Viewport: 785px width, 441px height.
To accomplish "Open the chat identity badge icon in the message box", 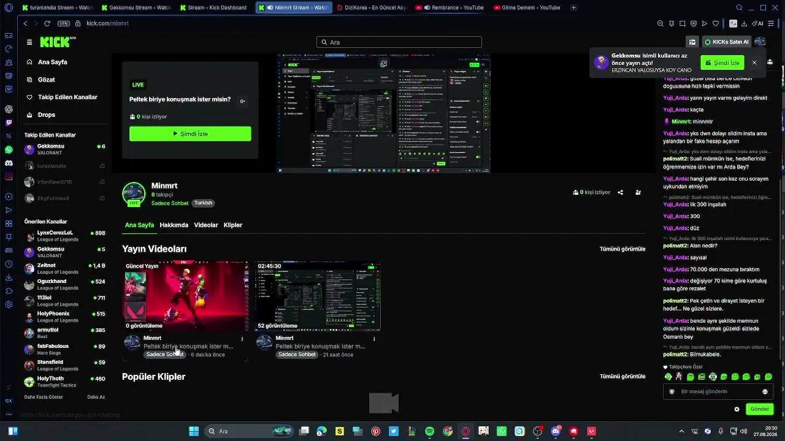I will click(x=672, y=391).
